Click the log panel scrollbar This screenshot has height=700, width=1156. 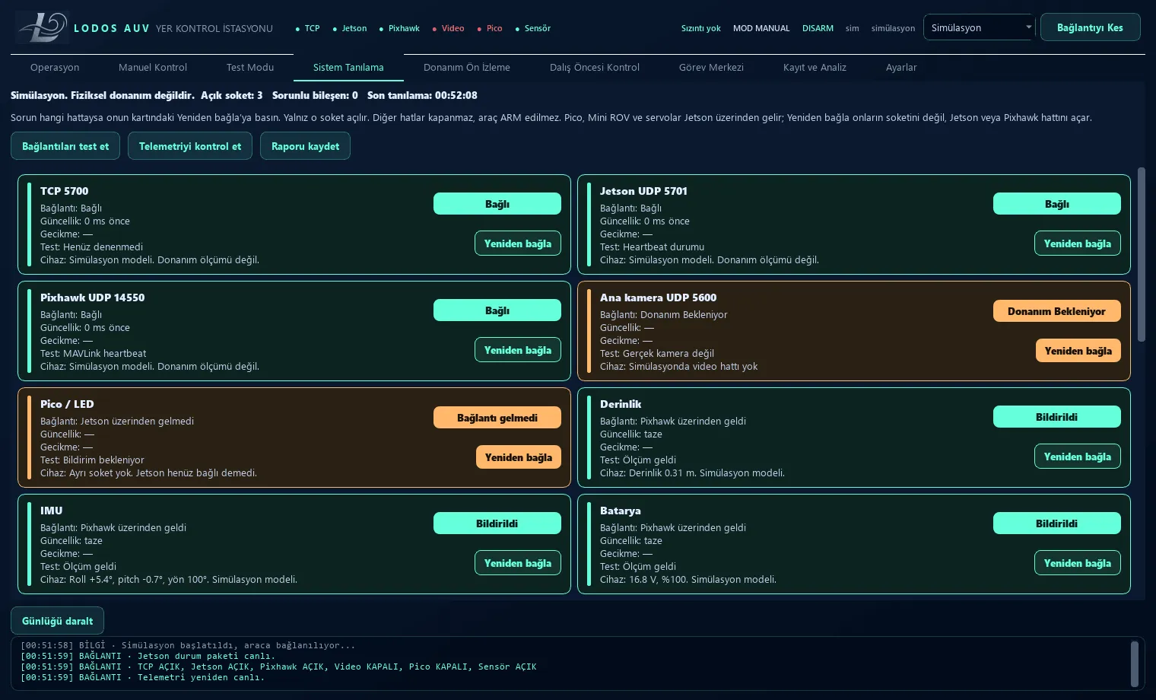[x=1135, y=663]
